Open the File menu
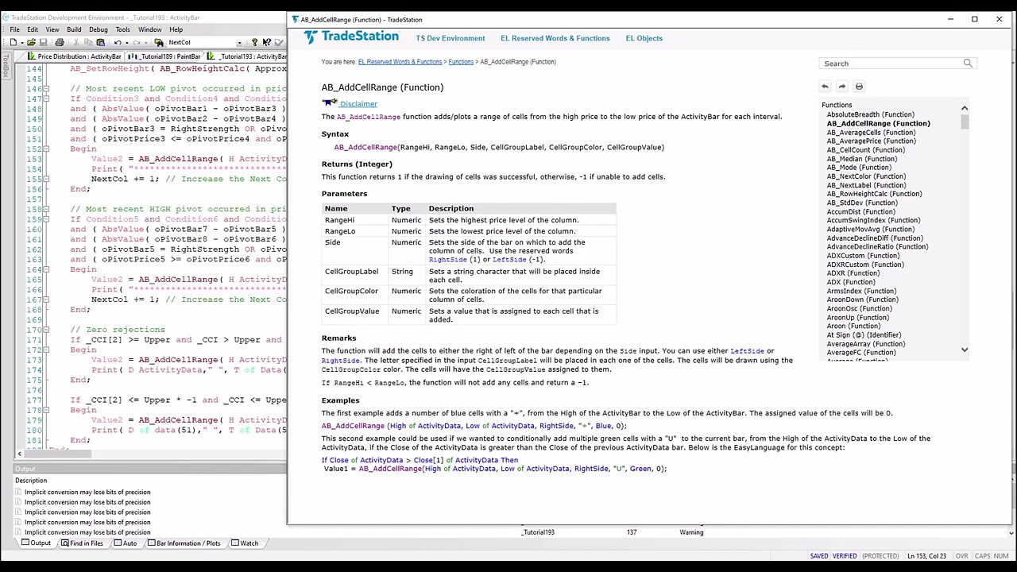 [x=15, y=29]
